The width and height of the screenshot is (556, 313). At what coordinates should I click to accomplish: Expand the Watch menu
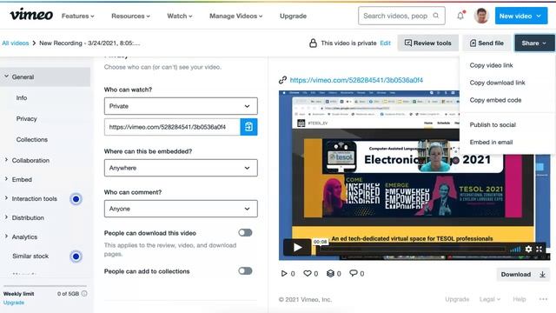coord(180,16)
